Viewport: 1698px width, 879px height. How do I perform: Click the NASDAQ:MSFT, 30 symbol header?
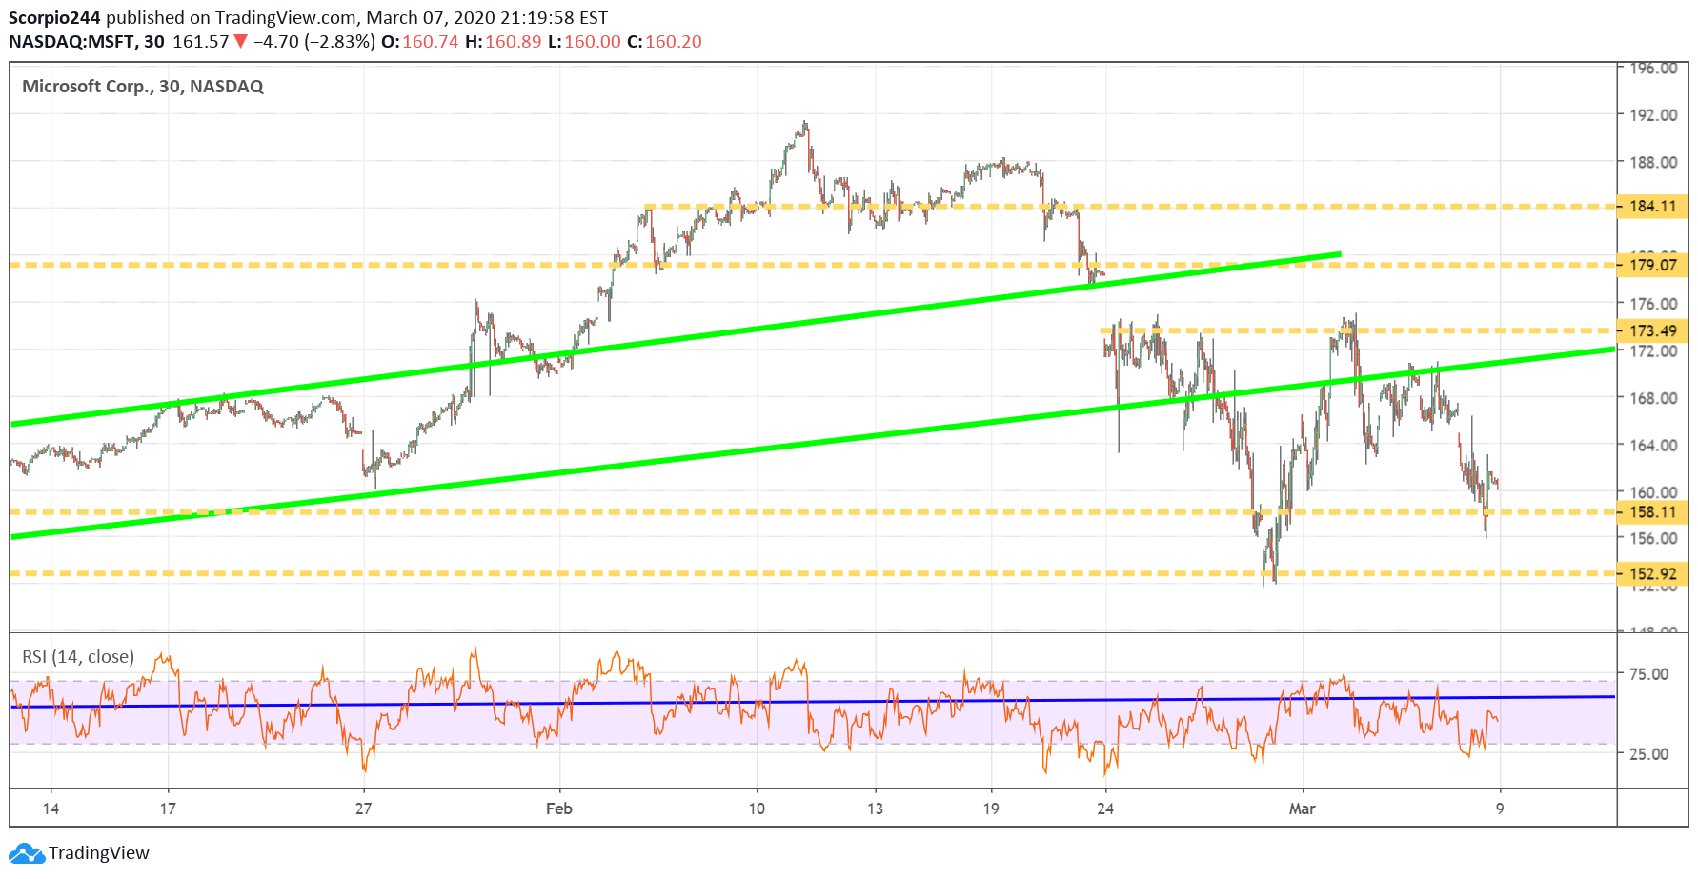87,42
